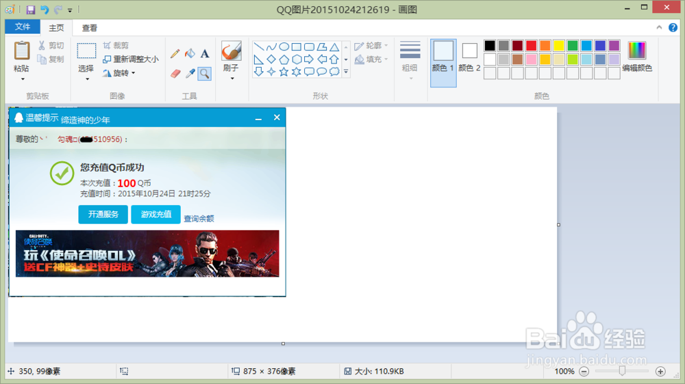Click the 875 × 376像素 size readout
The width and height of the screenshot is (685, 384).
(x=269, y=372)
